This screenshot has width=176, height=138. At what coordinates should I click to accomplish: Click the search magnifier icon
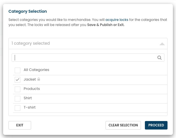pos(159,58)
